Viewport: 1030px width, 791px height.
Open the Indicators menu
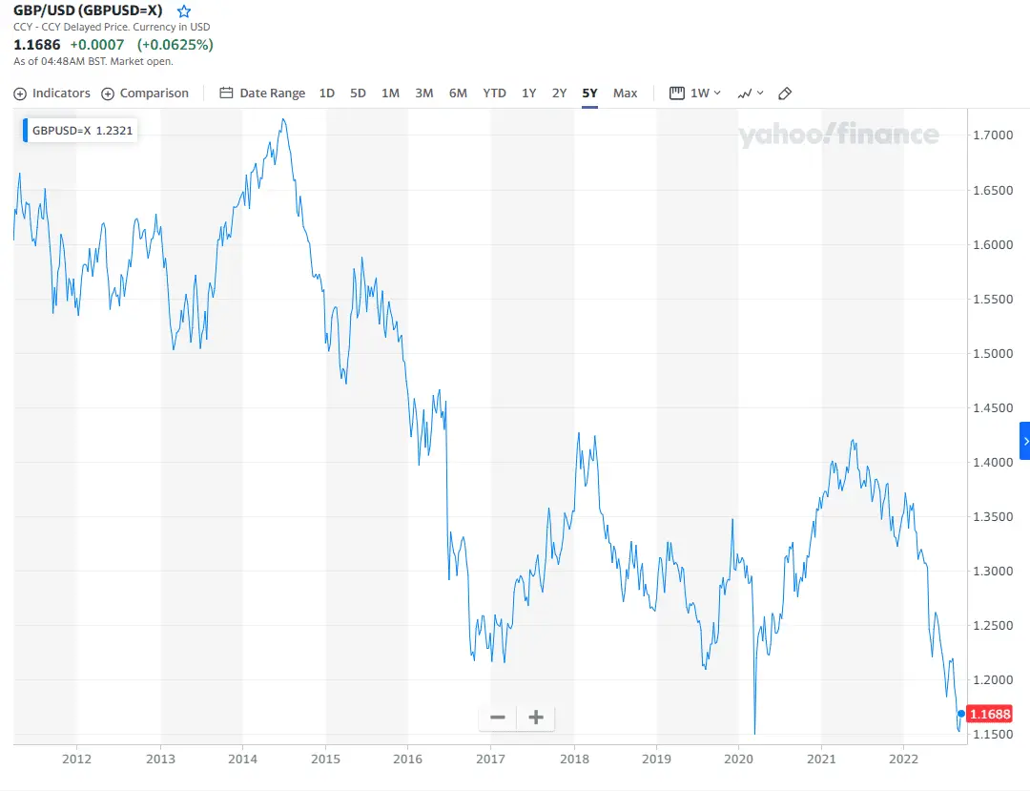52,94
